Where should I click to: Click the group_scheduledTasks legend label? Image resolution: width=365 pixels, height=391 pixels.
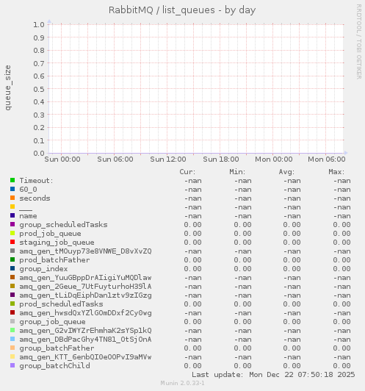pos(64,225)
